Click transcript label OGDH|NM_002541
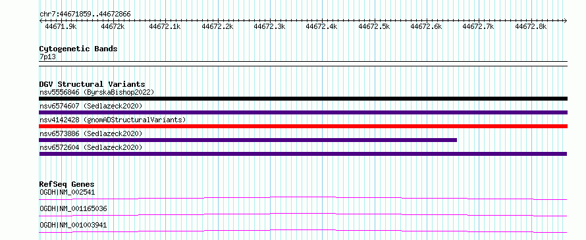 click(67, 193)
